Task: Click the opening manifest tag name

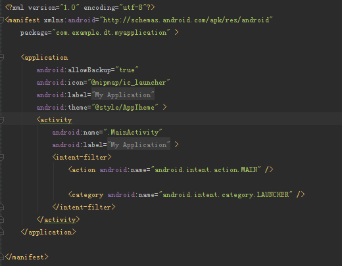Action: point(24,20)
